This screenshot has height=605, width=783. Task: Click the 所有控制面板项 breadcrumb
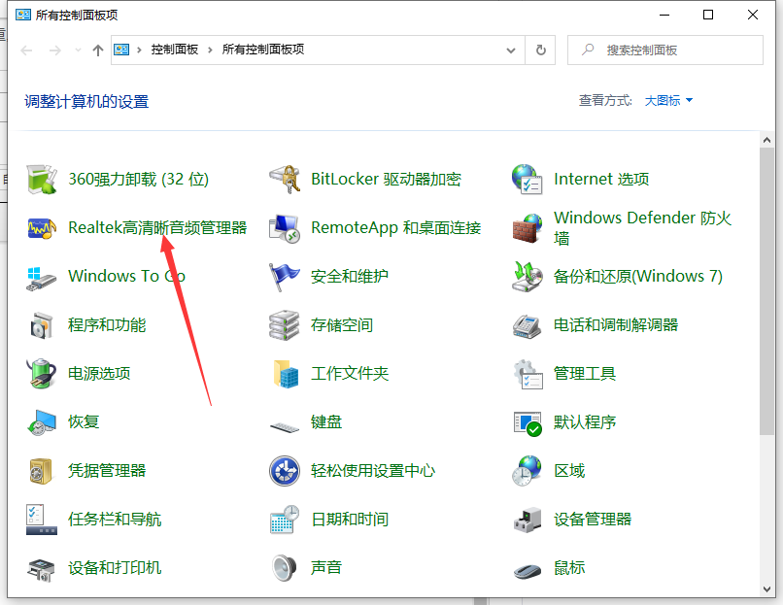tap(267, 50)
